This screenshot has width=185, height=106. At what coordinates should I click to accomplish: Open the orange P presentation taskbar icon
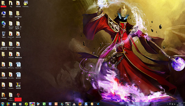pyautogui.click(x=56, y=104)
